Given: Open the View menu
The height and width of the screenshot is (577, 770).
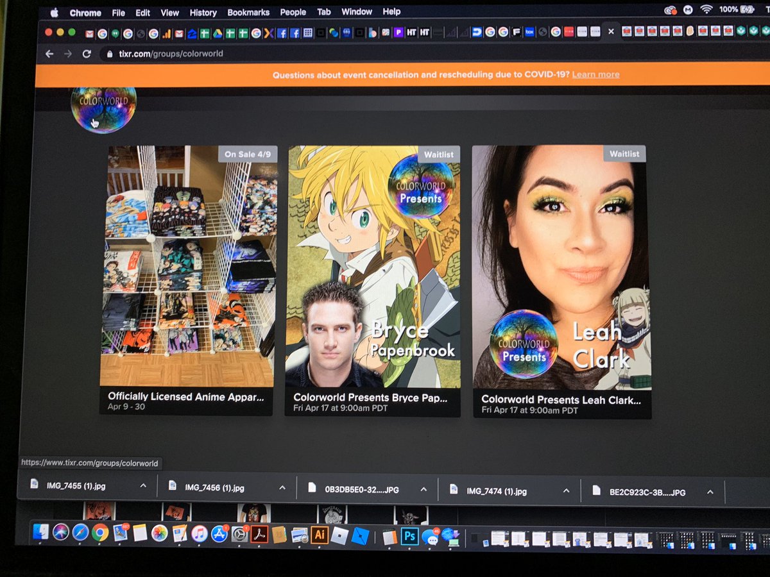Looking at the screenshot, I should coord(169,13).
